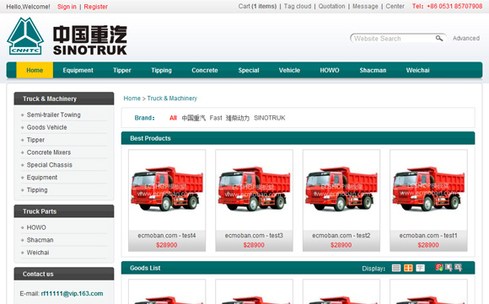Screen dimensions: 489x304
Task: Choose the text-only display icon
Action: coord(421,268)
